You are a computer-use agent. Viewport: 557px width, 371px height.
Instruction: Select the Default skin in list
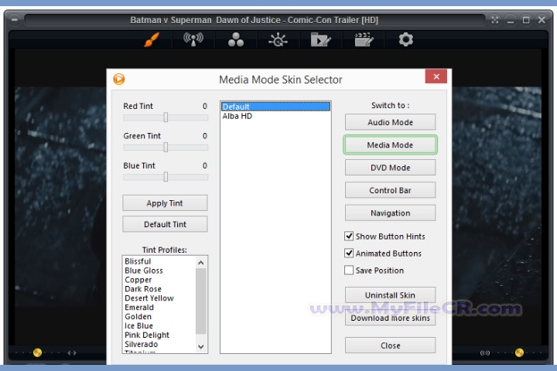coord(275,107)
